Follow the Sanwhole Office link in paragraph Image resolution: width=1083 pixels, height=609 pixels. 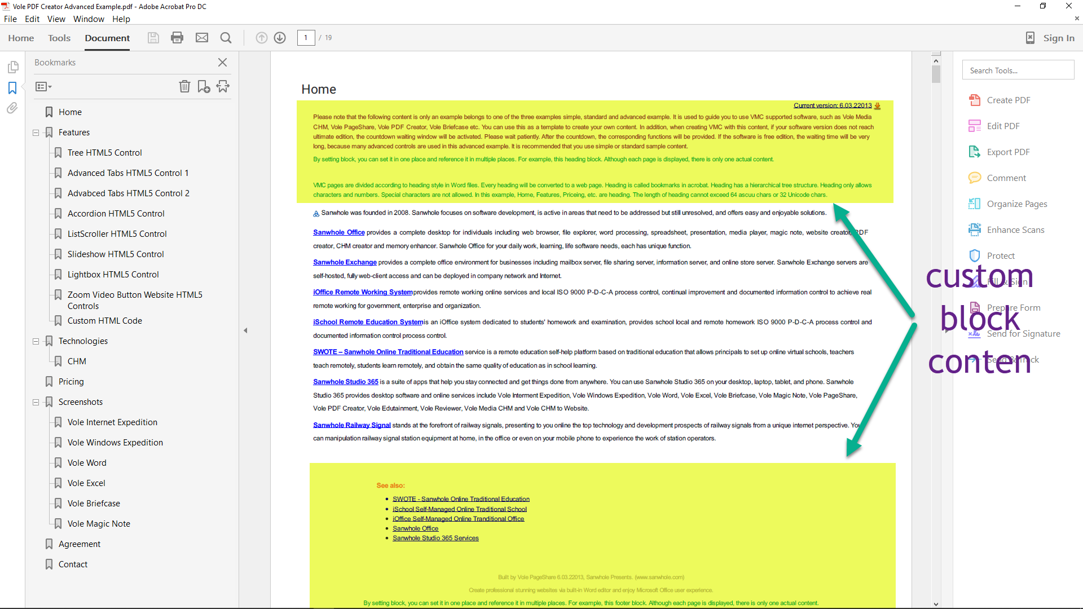[x=339, y=232]
